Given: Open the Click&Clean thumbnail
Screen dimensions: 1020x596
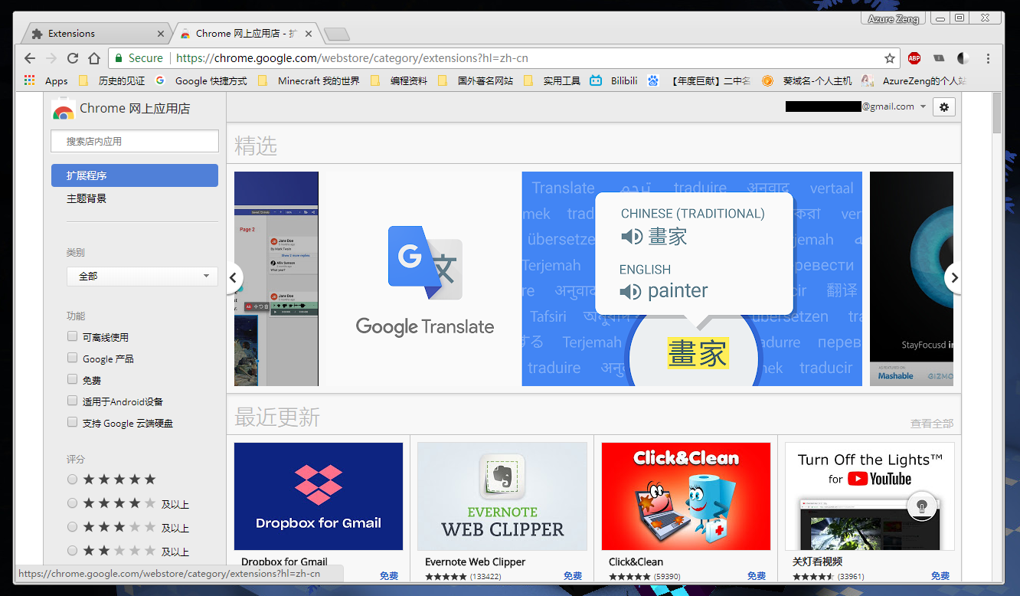Looking at the screenshot, I should (686, 496).
